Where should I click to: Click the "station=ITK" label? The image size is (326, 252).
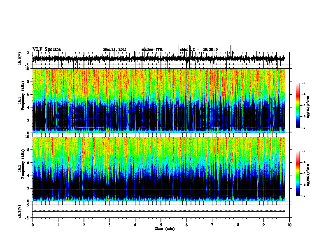click(152, 49)
